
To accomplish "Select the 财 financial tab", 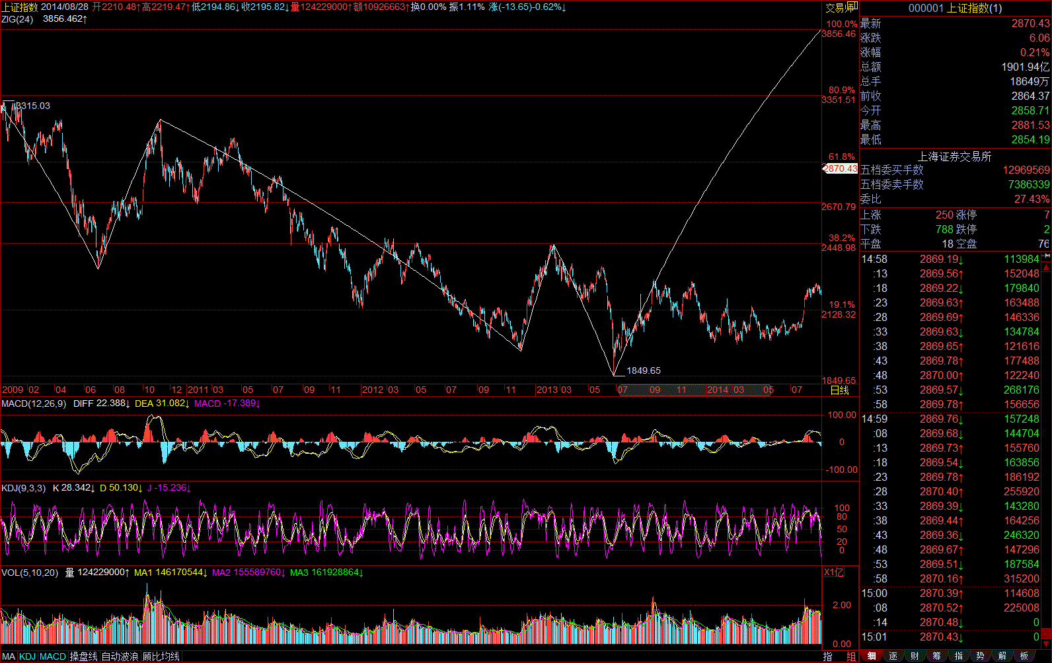I will [x=915, y=656].
